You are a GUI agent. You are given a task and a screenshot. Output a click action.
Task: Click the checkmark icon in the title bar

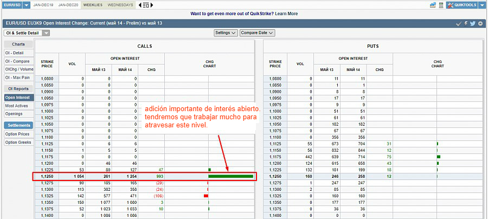458,23
